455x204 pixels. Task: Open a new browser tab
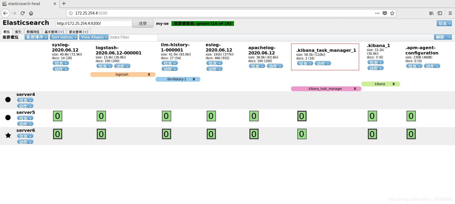click(64, 4)
